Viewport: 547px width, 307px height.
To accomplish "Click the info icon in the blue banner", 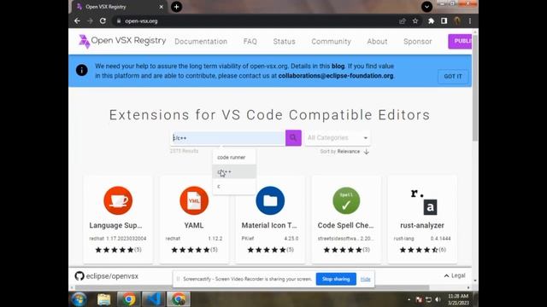I will pyautogui.click(x=82, y=70).
